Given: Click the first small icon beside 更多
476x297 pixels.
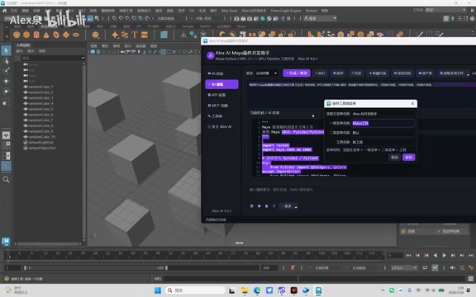Looking at the screenshot, I should tap(252, 206).
